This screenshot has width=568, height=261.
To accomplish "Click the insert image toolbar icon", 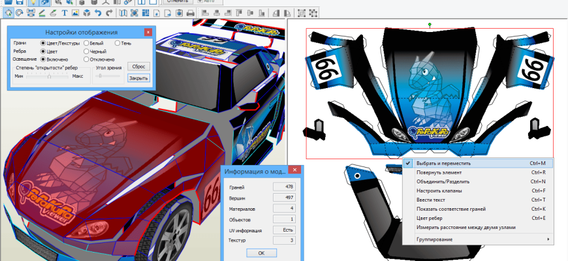I will tap(75, 13).
